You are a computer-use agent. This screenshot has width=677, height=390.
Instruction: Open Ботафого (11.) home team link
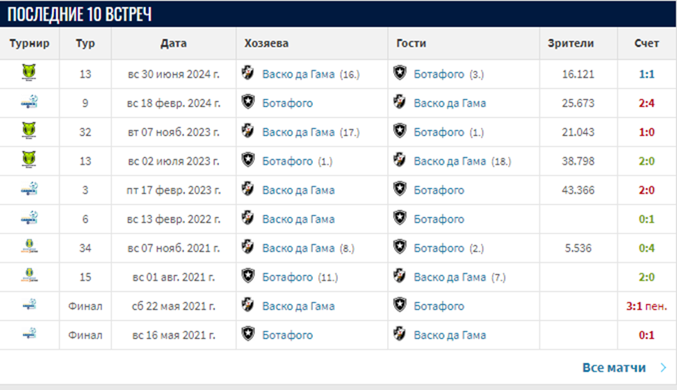tap(300, 277)
